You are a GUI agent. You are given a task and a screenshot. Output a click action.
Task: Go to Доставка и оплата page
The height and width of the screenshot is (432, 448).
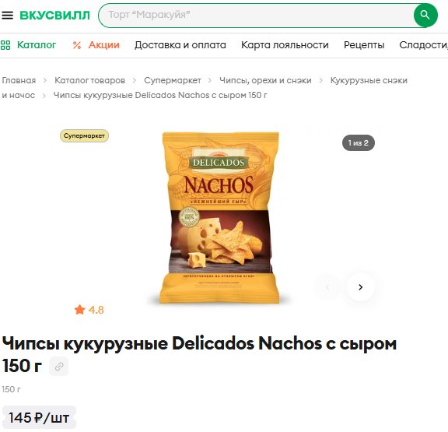point(180,45)
